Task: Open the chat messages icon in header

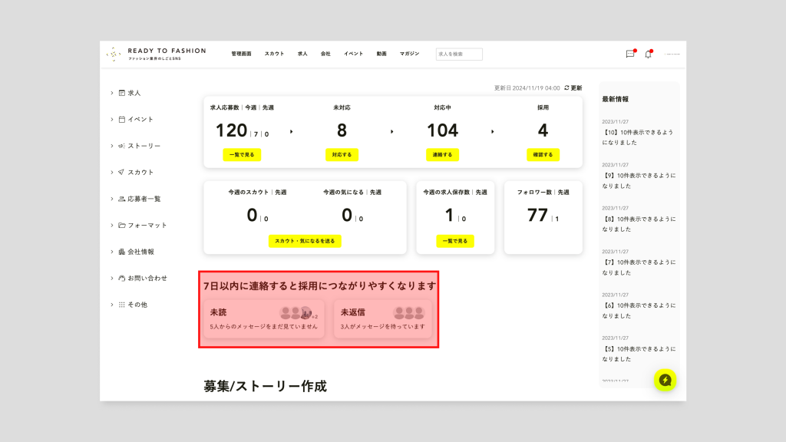Action: (x=630, y=54)
